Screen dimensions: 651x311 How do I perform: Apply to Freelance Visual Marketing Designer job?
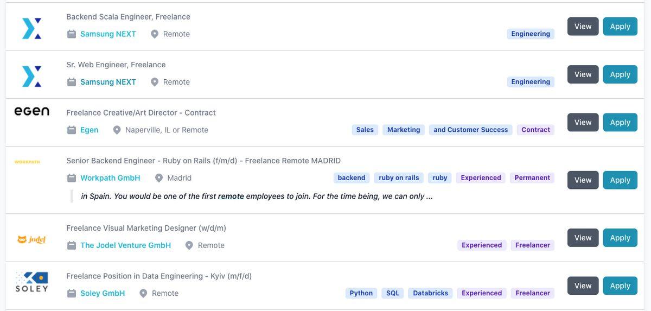click(x=620, y=238)
